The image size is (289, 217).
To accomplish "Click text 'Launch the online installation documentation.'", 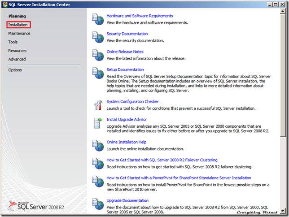I will (145, 149).
